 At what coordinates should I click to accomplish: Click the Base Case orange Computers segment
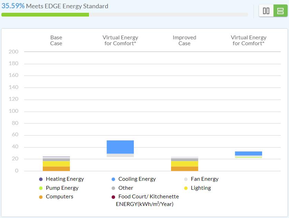point(56,169)
